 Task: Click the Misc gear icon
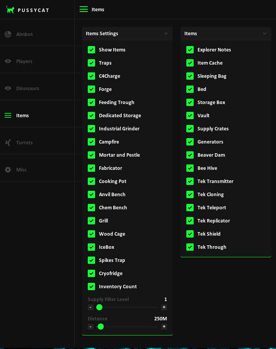8,169
